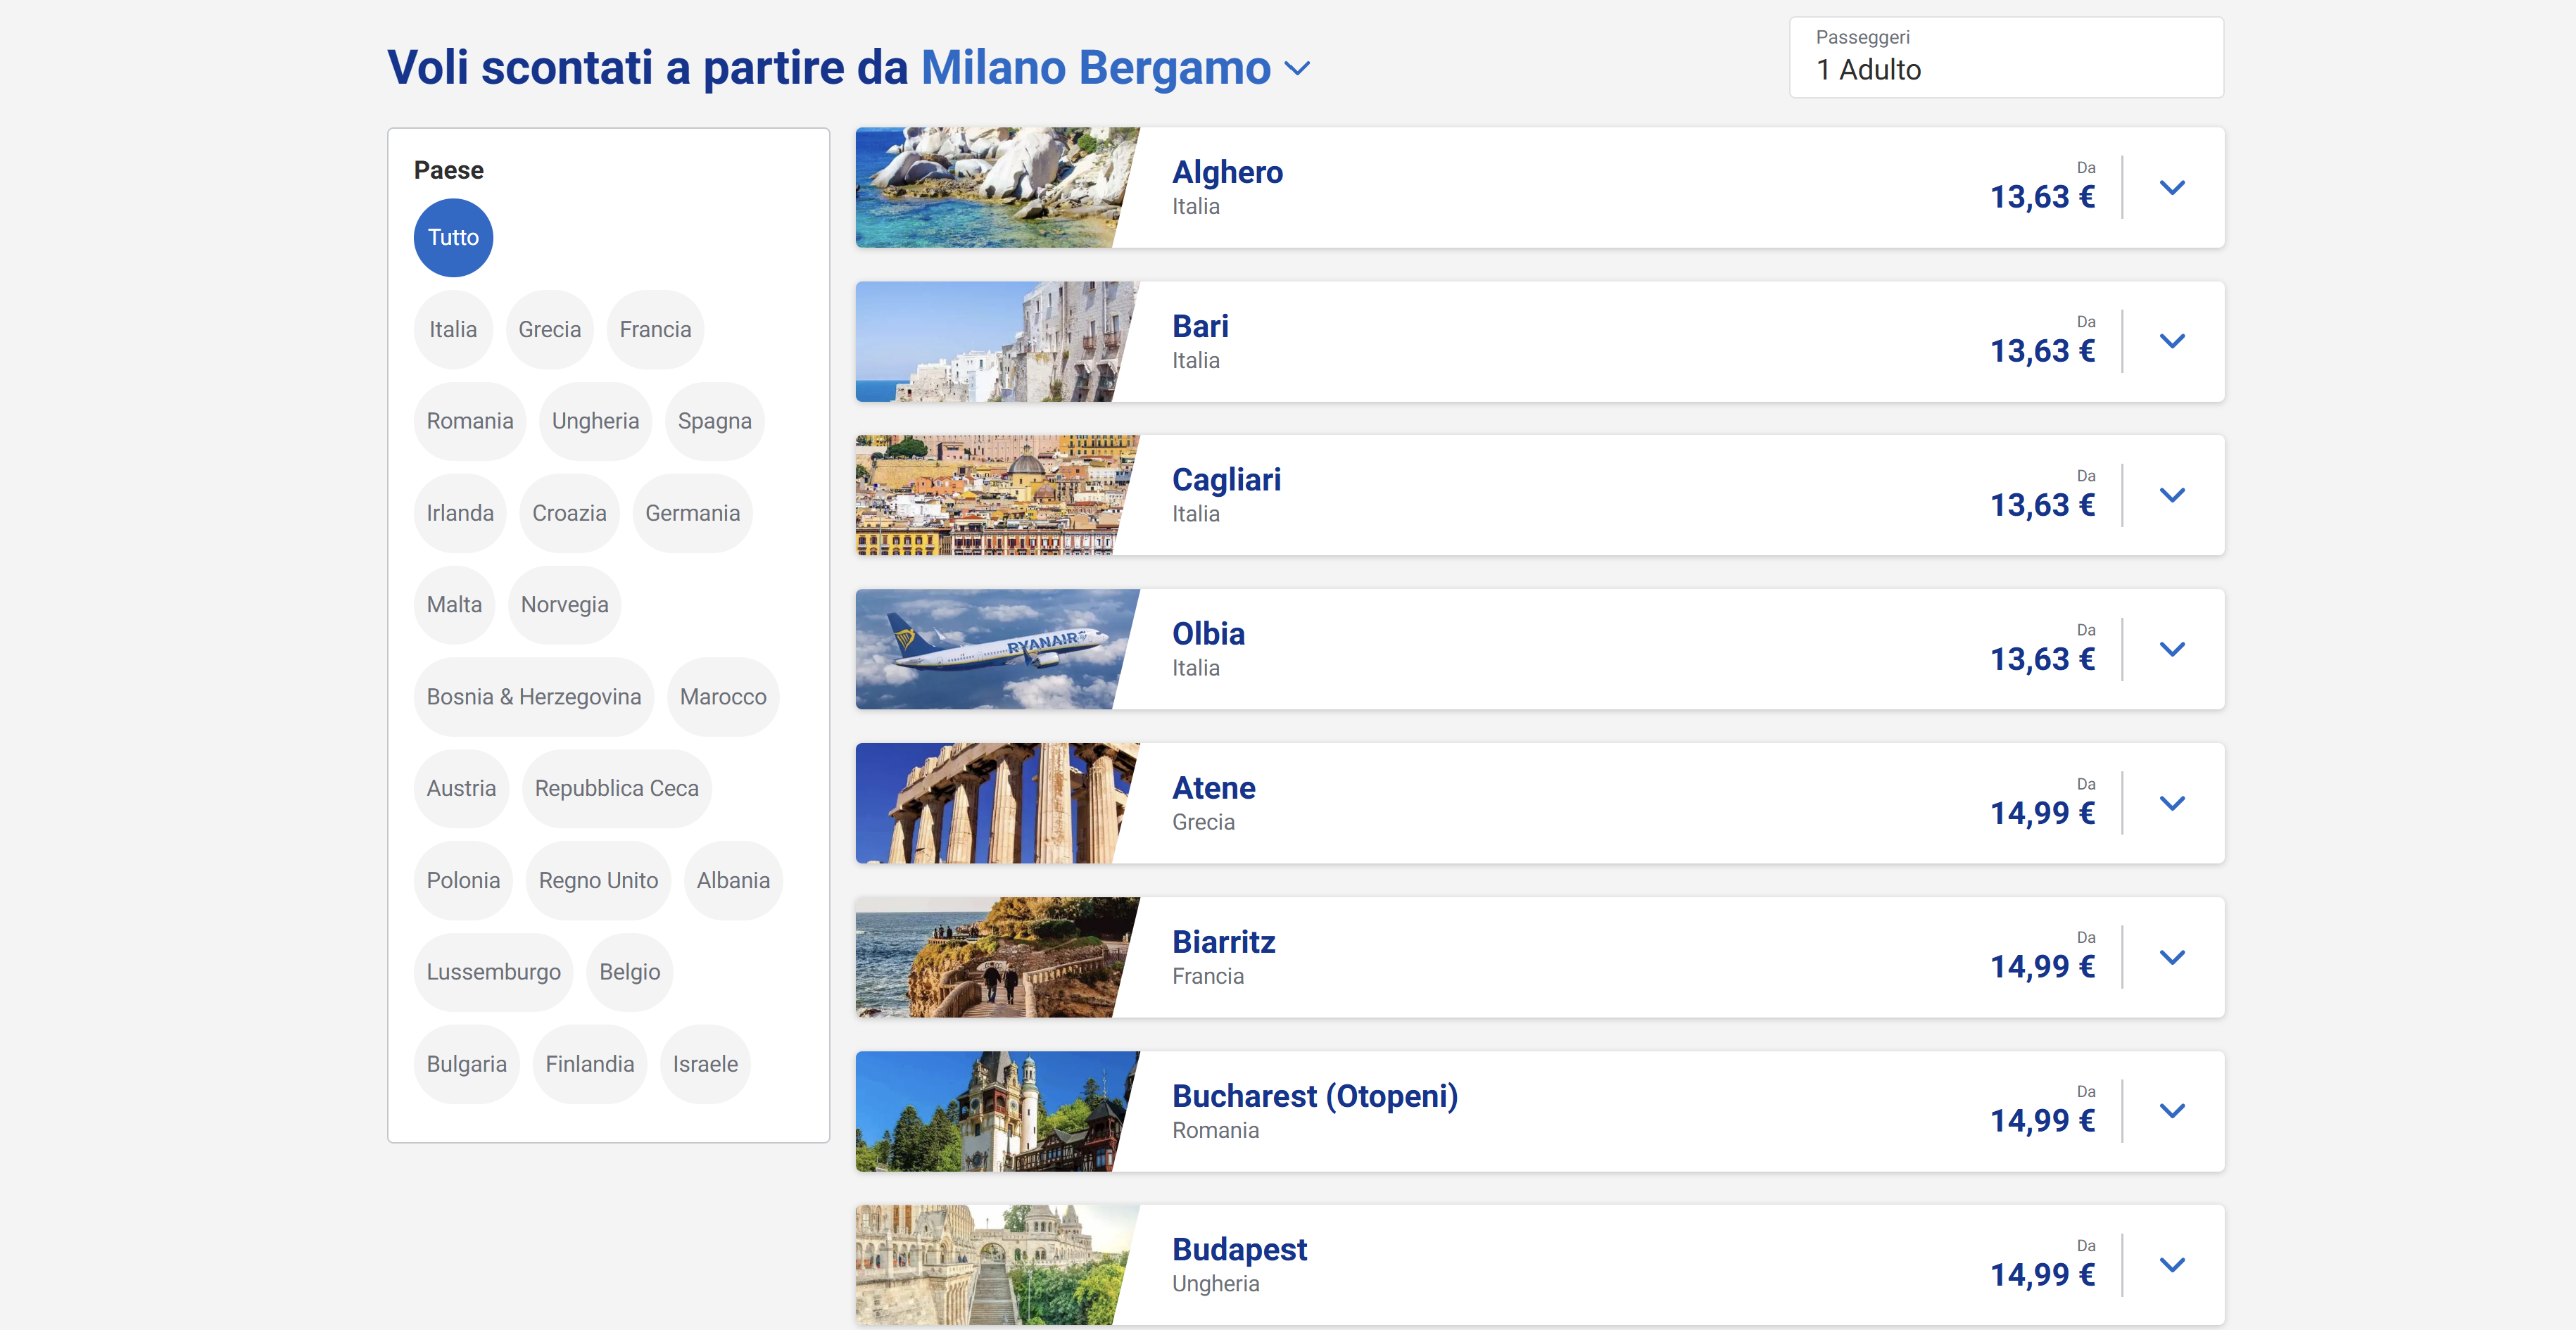Filter by Regno Unito
This screenshot has width=2576, height=1330.
(598, 881)
